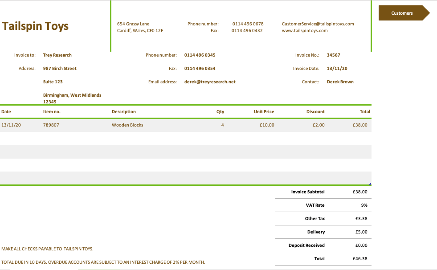Click the Invoice Subtotal label
The height and width of the screenshot is (270, 437).
pyautogui.click(x=308, y=192)
